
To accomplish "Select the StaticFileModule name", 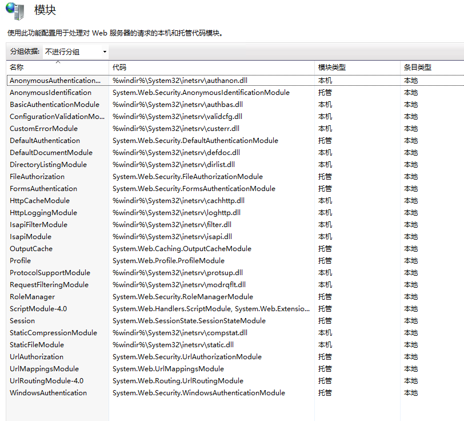I will pos(37,345).
